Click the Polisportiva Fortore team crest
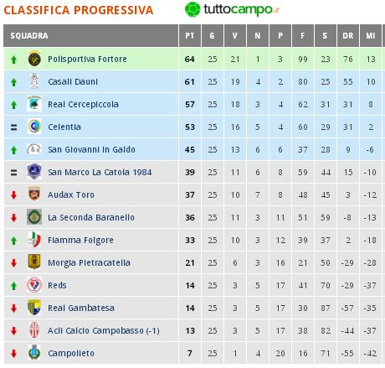 click(34, 59)
